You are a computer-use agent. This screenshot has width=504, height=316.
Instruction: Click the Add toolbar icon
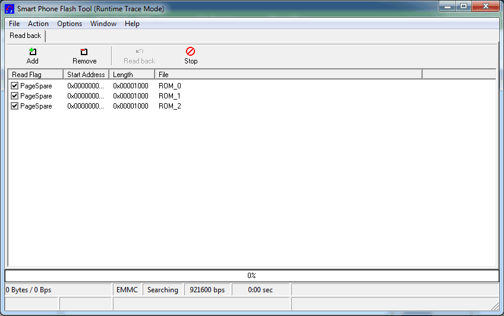(33, 51)
